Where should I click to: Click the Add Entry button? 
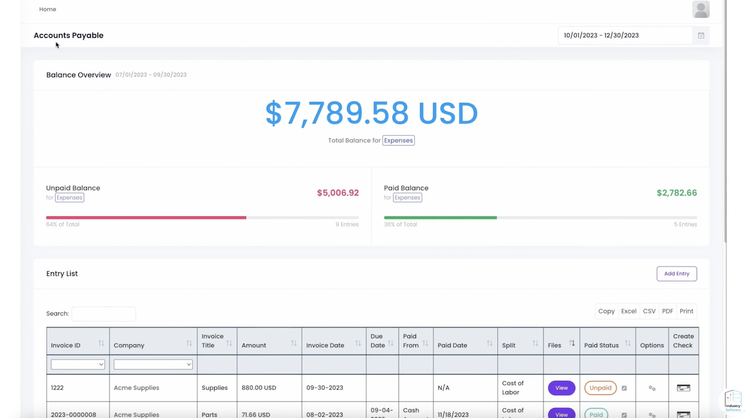coord(677,273)
